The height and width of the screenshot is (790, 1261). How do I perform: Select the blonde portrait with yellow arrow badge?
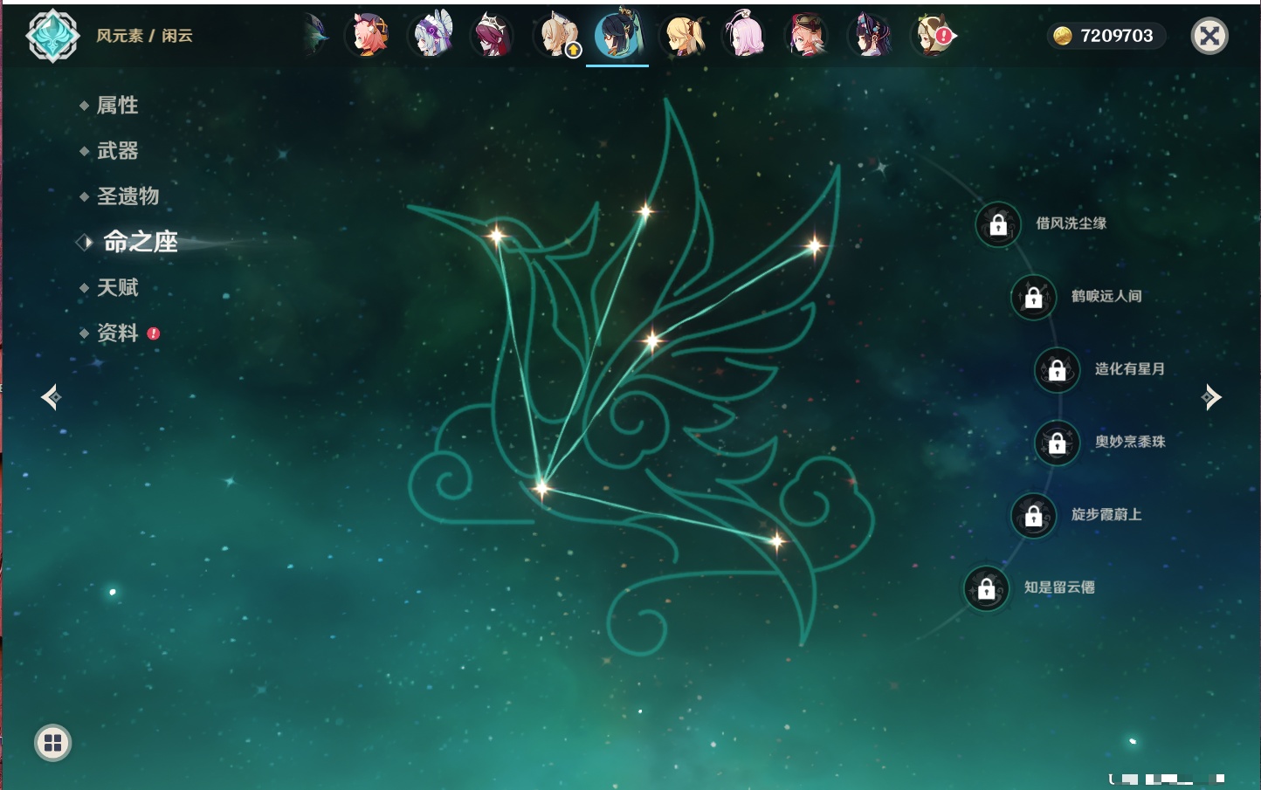coord(557,36)
